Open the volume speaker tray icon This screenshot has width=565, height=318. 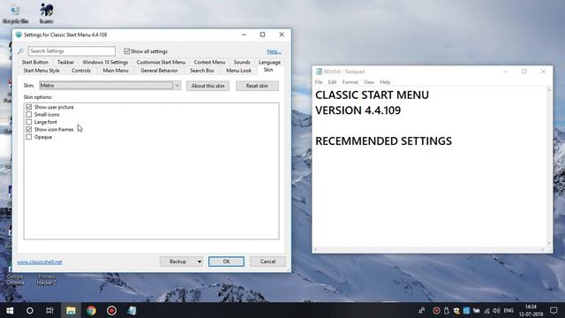pyautogui.click(x=496, y=310)
